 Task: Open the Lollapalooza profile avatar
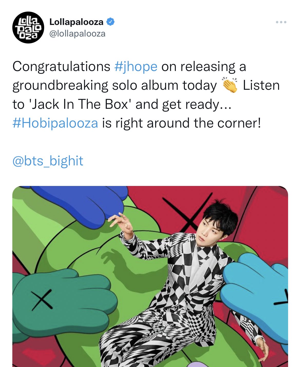tap(28, 28)
